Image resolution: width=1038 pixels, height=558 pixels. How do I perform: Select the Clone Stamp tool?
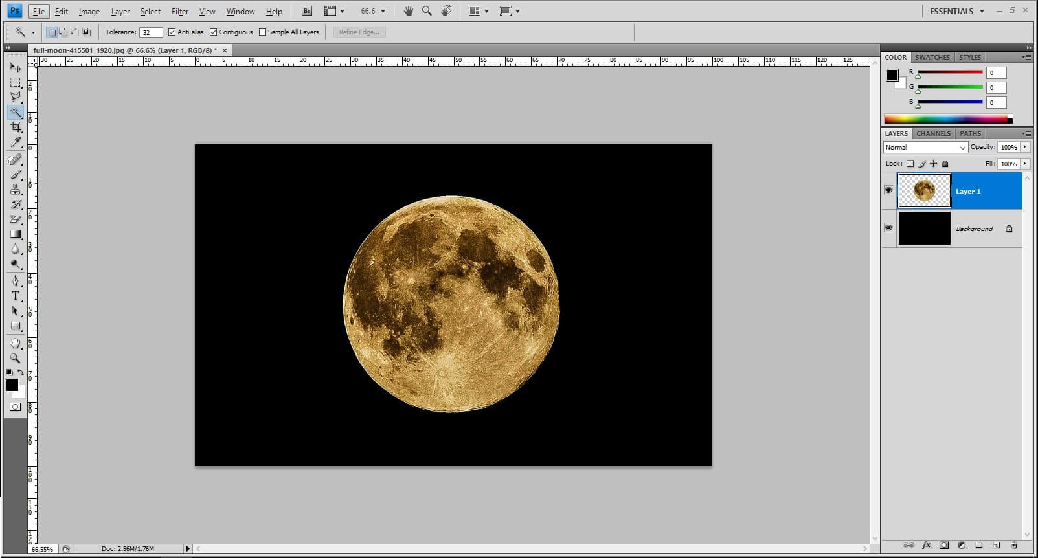click(x=16, y=189)
